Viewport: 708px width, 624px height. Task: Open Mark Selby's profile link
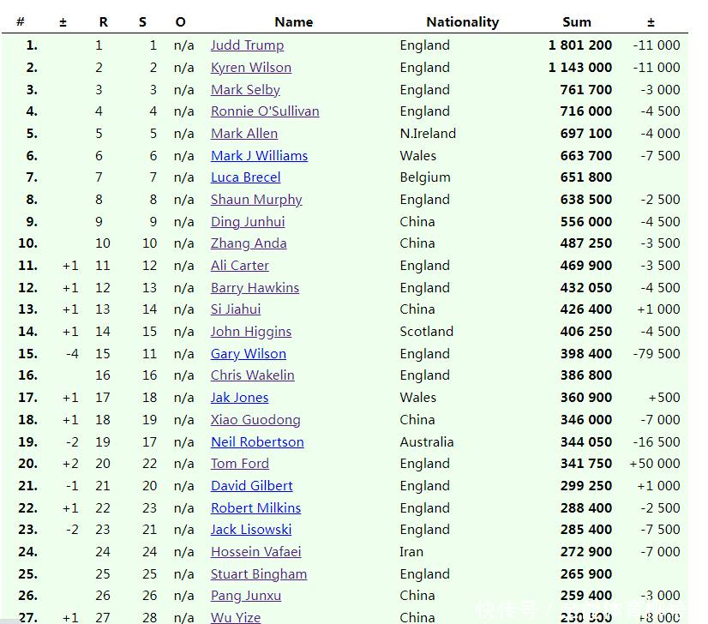[x=245, y=89]
